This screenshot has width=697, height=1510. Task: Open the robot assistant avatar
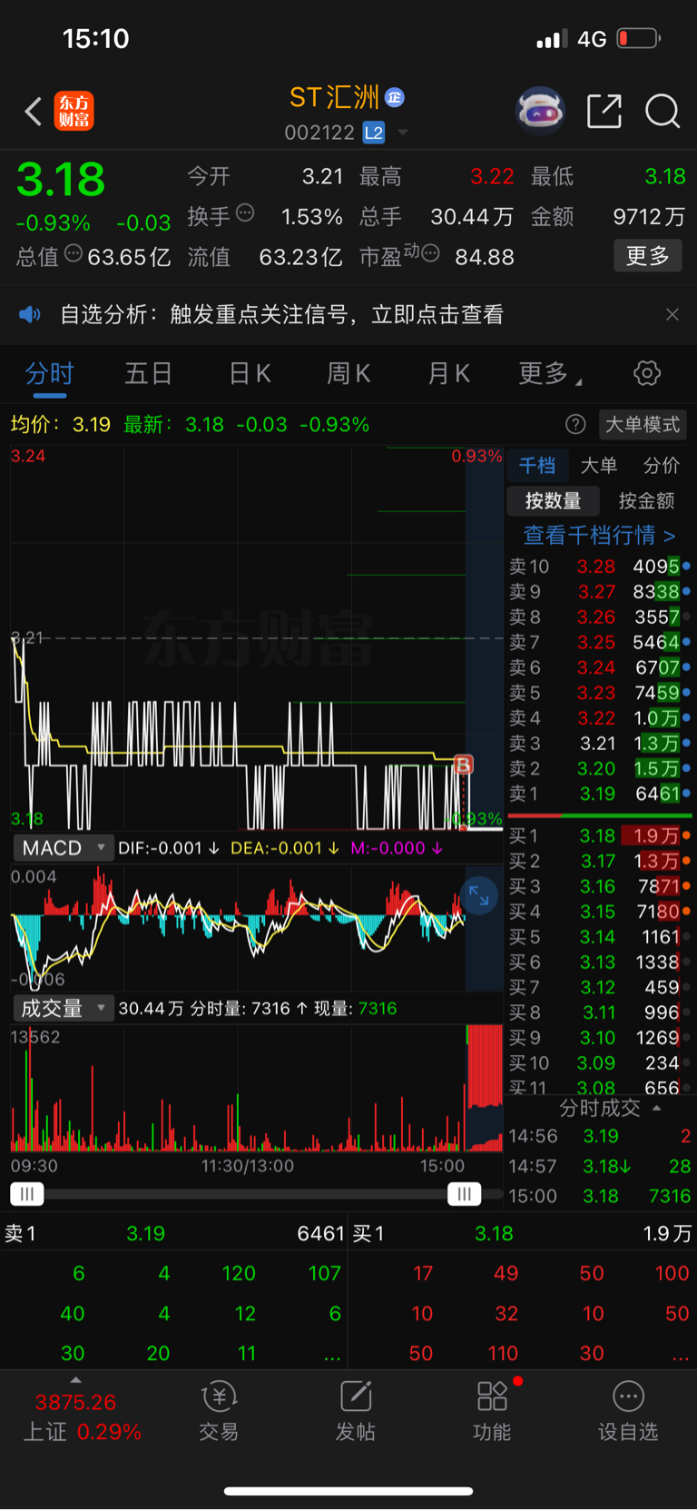tap(540, 111)
